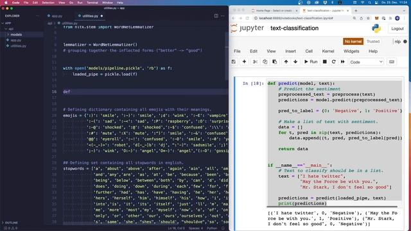Viewport: 411px width, 231px height.
Task: Click the kernel idle circle indicator next to nlp
Action: point(405,41)
